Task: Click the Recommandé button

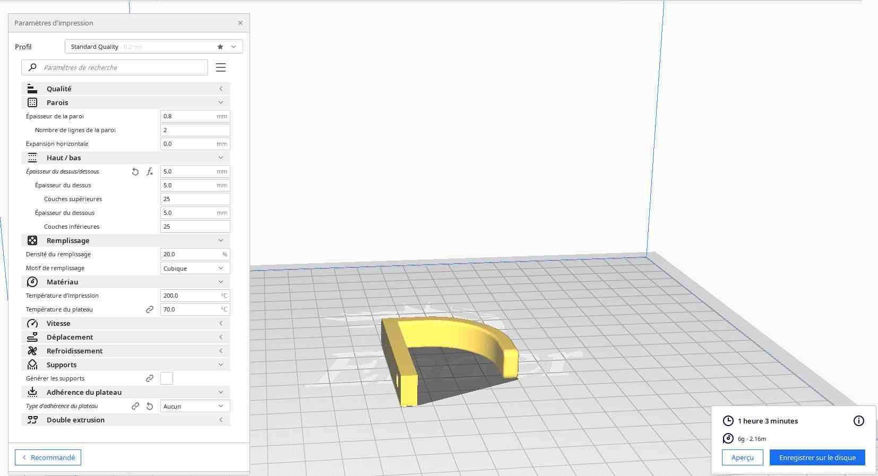Action: (48, 457)
